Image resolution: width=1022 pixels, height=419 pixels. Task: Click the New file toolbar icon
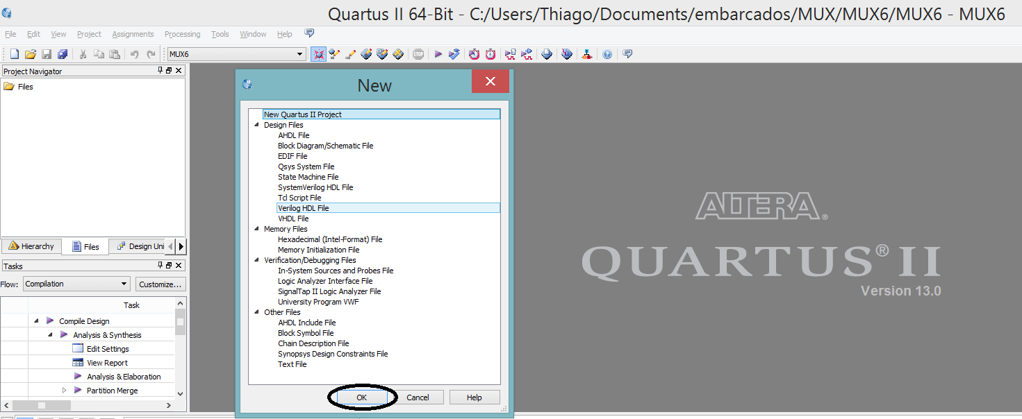[14, 54]
